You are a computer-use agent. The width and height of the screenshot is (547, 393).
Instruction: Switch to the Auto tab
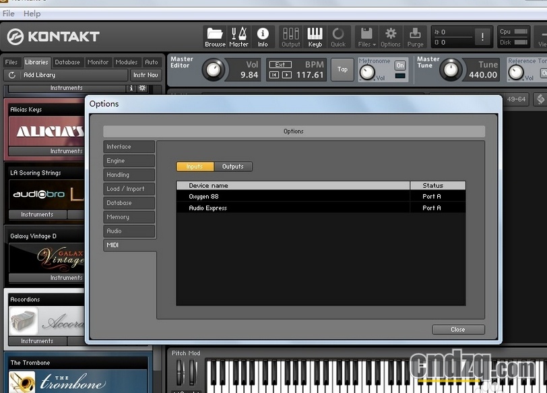click(152, 62)
